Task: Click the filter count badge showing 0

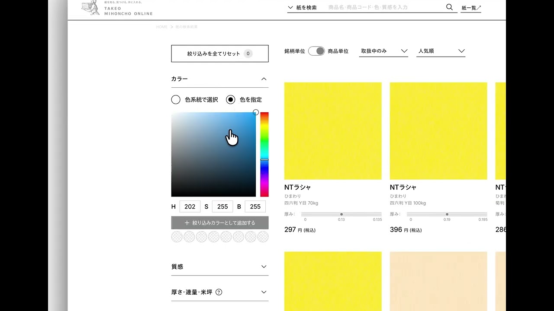Action: [248, 54]
